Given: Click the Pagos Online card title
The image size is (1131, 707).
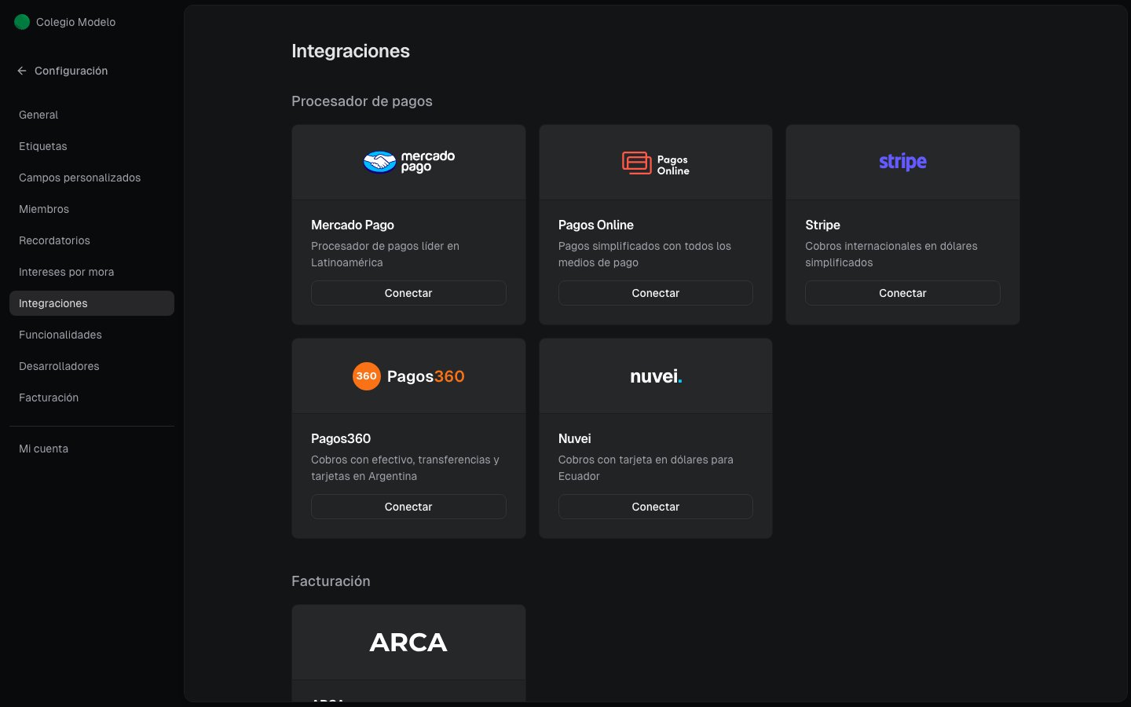Looking at the screenshot, I should point(596,225).
